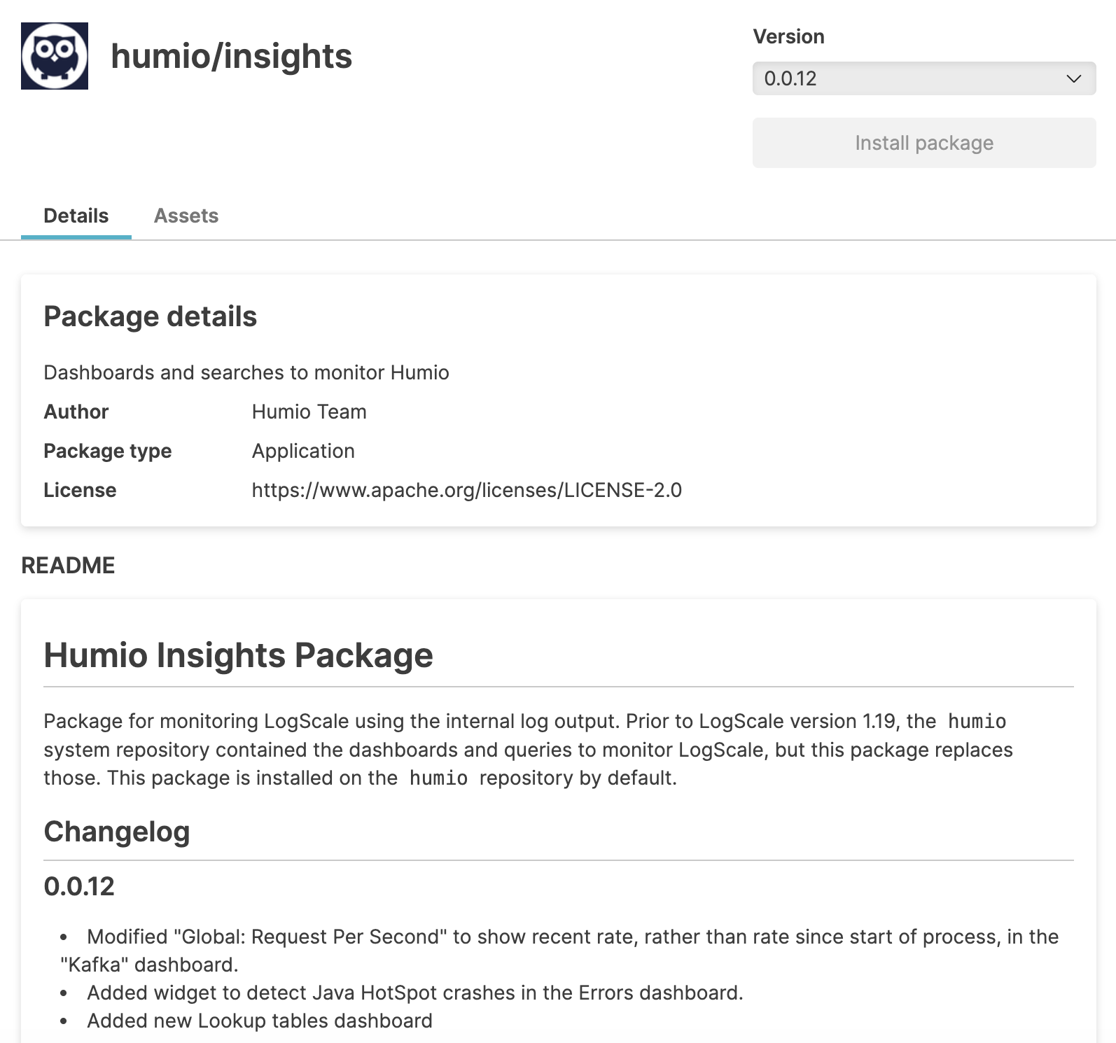Image resolution: width=1116 pixels, height=1043 pixels.
Task: Click the Lookup tables dashboard changelog entry
Action: click(x=259, y=1021)
